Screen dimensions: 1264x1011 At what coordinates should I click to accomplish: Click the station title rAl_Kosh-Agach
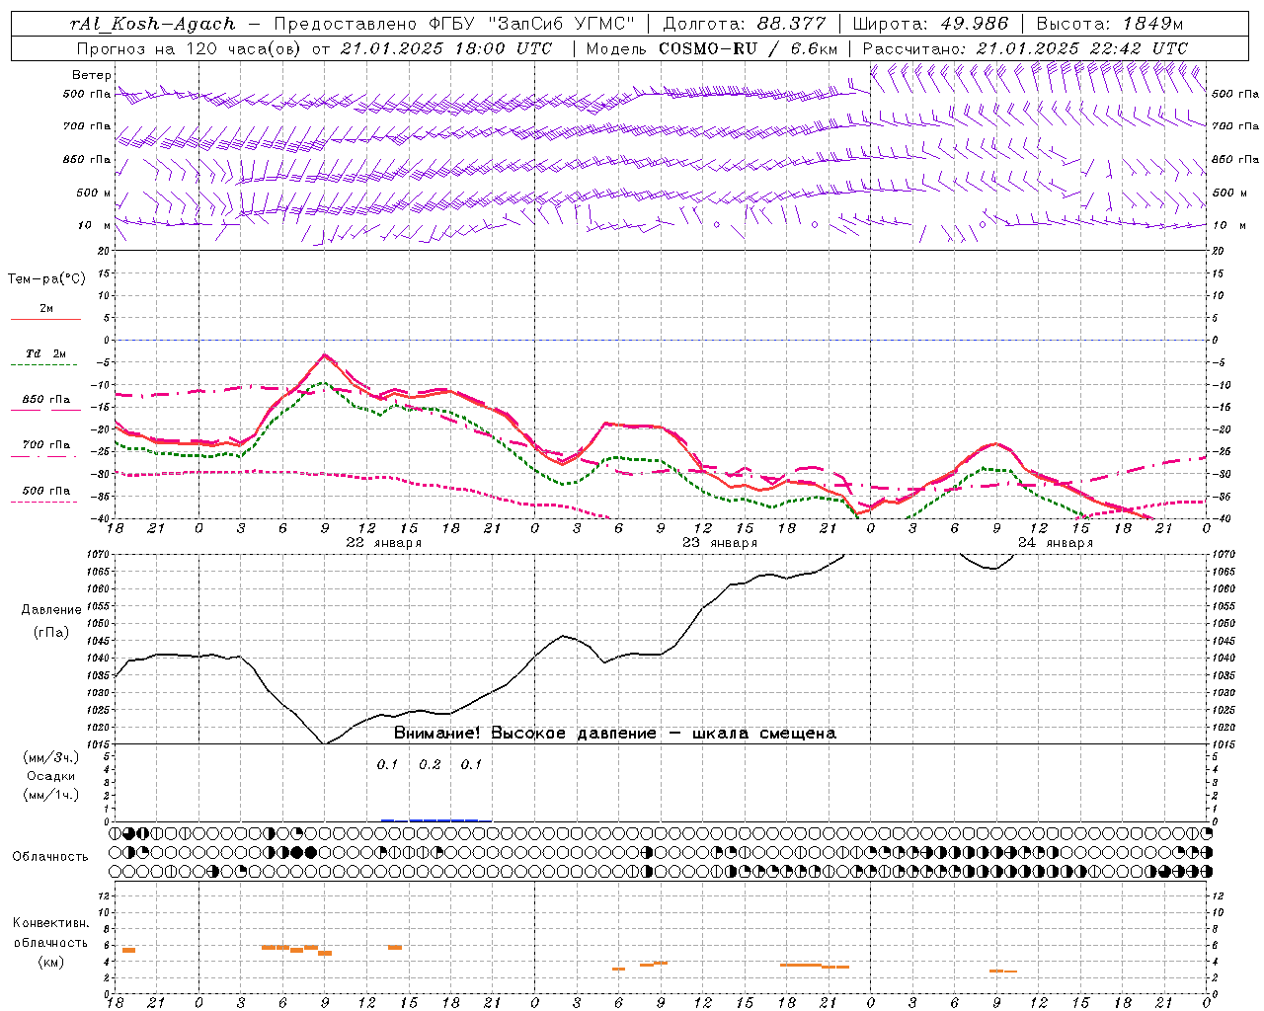[153, 24]
